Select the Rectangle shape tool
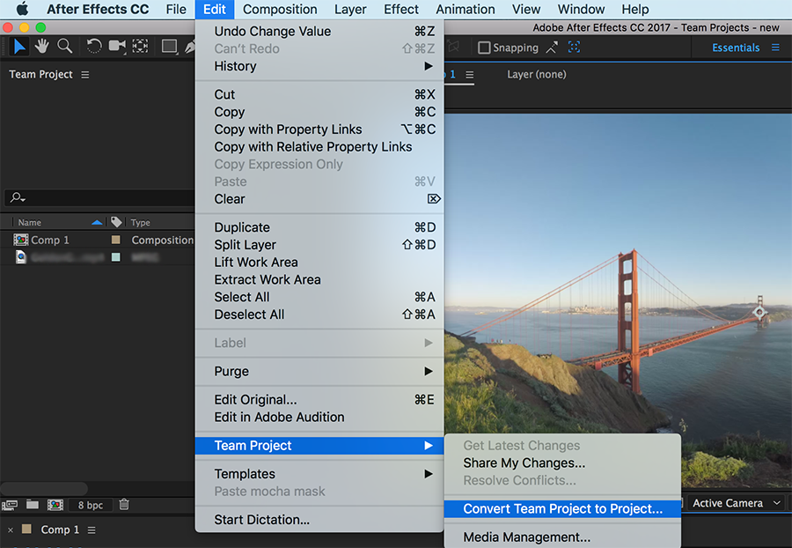792x548 pixels. click(170, 47)
